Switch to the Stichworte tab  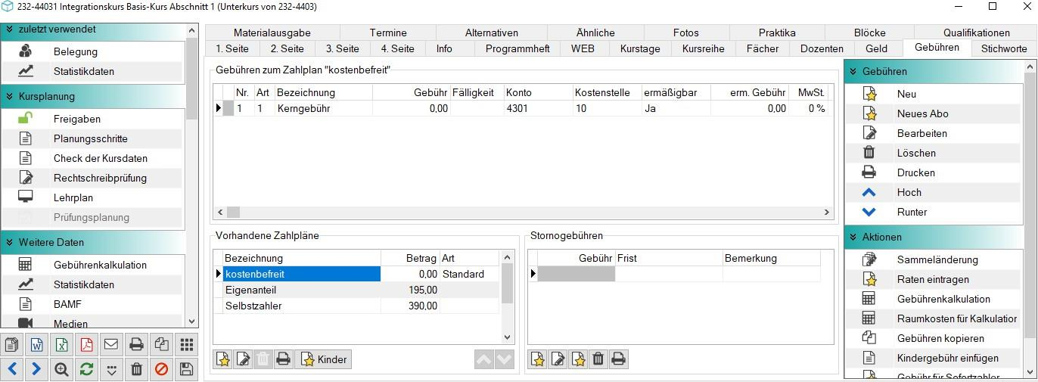(1003, 48)
